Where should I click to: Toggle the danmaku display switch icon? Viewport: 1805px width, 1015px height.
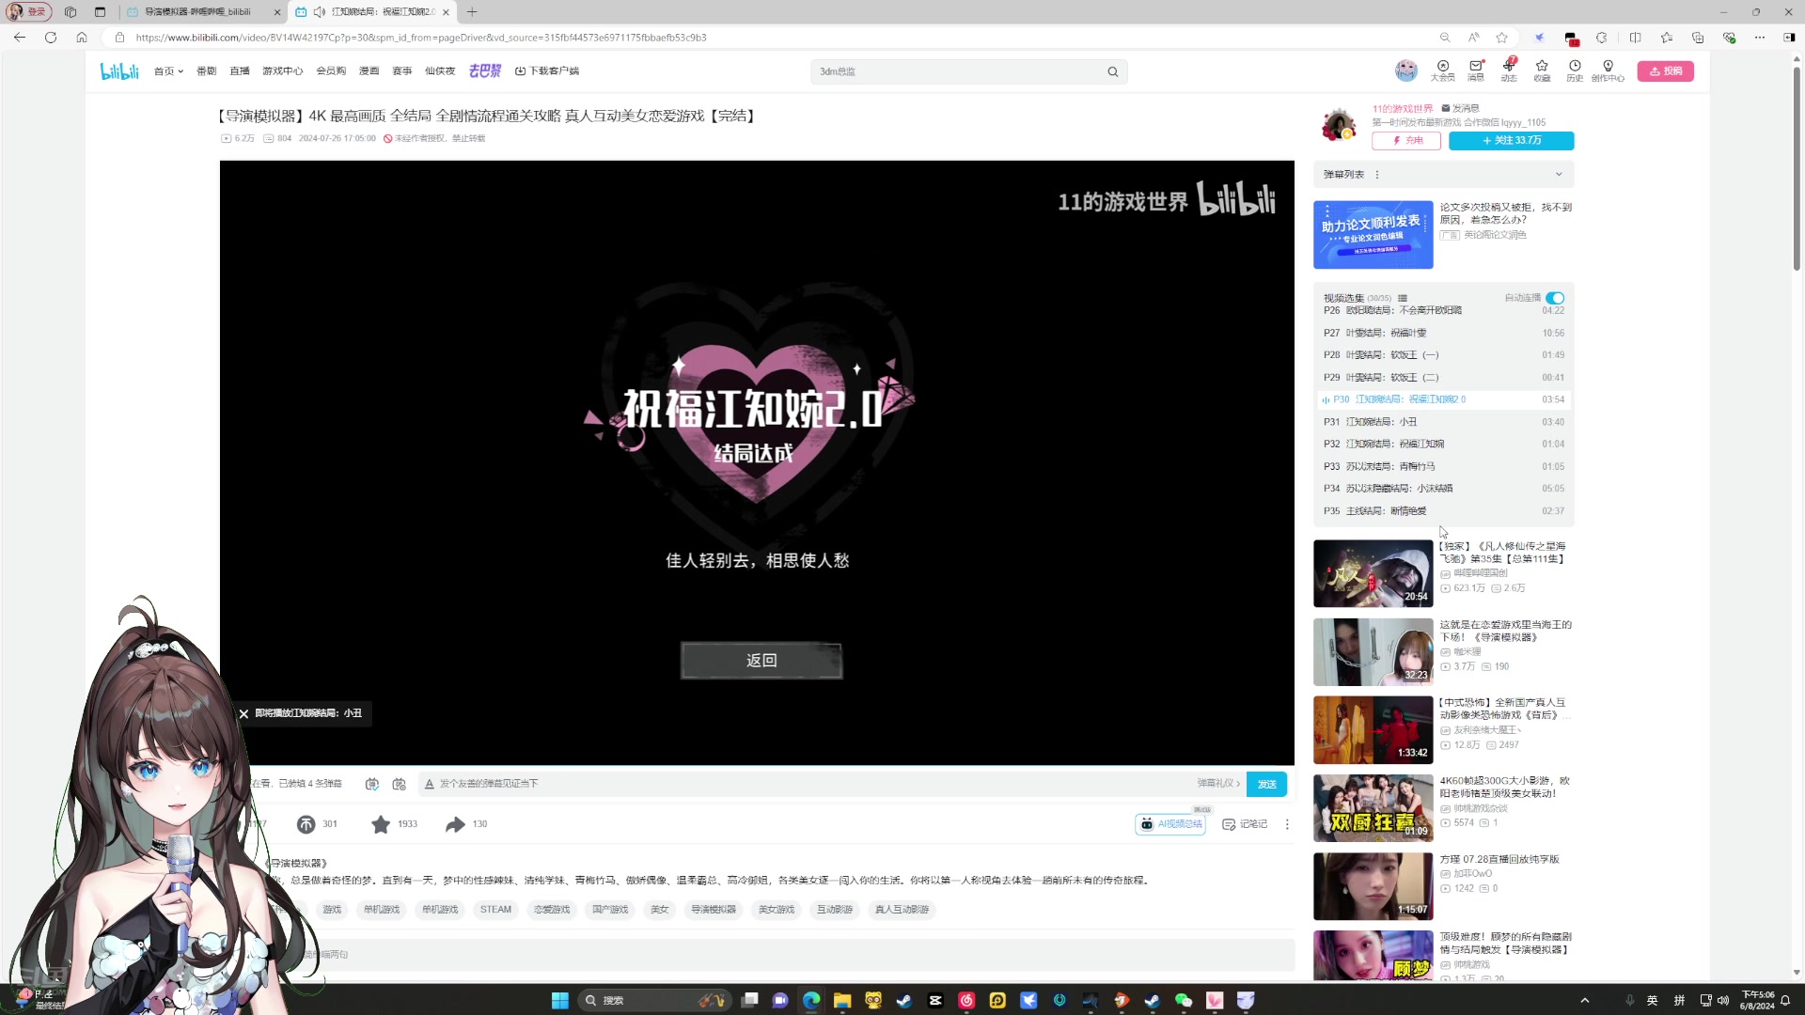point(372,784)
